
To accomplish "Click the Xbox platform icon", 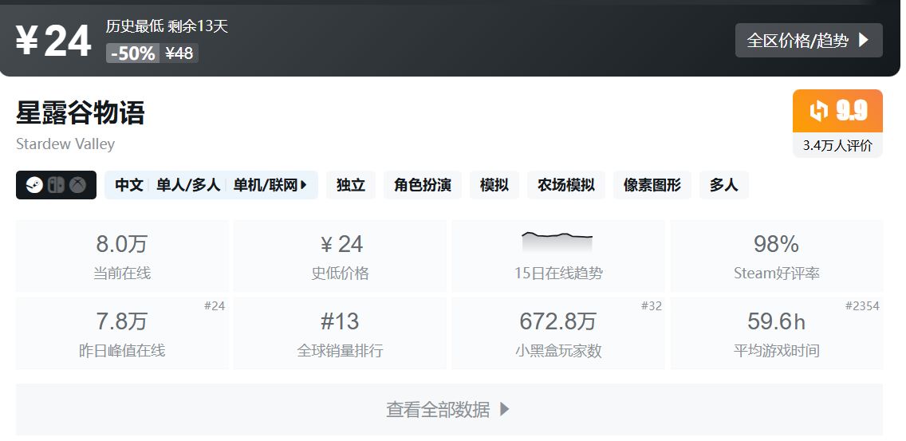I will [78, 185].
